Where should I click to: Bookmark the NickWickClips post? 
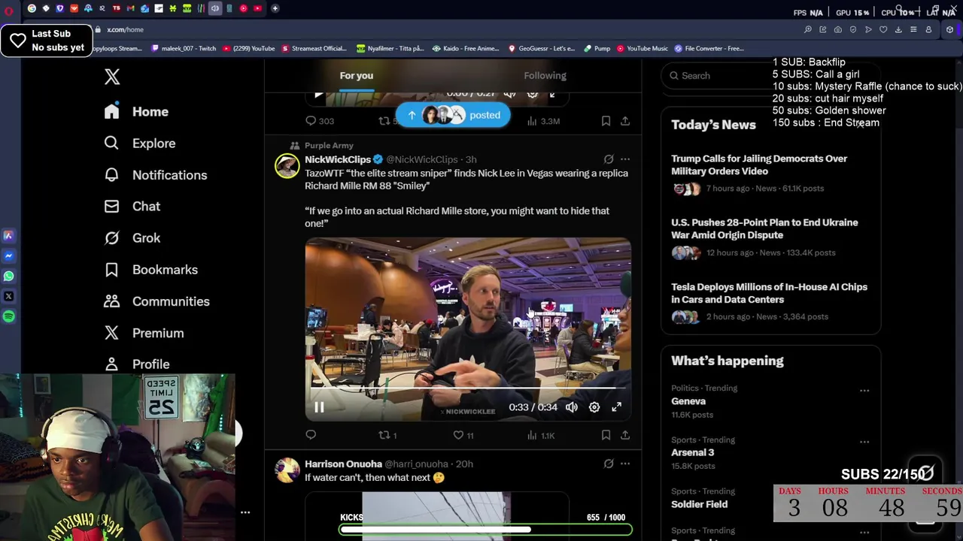[606, 435]
